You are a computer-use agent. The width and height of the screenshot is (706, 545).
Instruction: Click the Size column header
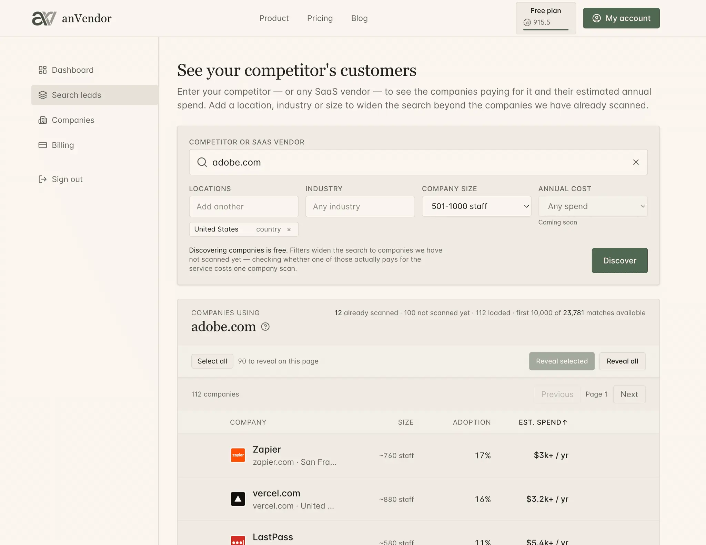[x=406, y=422]
